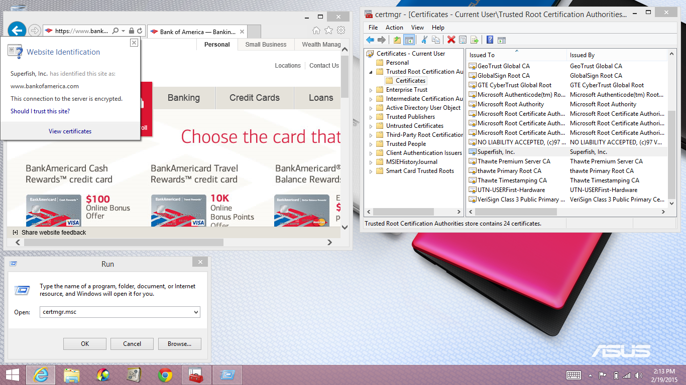Click the Copy icon in certmgr toolbar
This screenshot has height=385, width=686.
(435, 40)
